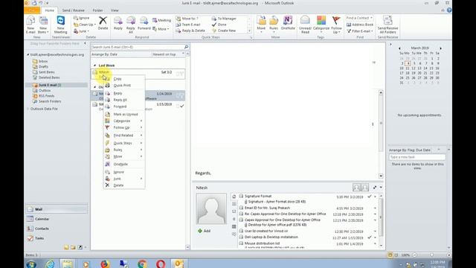Open Mouse distribution list message
The image size is (476, 268).
(x=262, y=243)
